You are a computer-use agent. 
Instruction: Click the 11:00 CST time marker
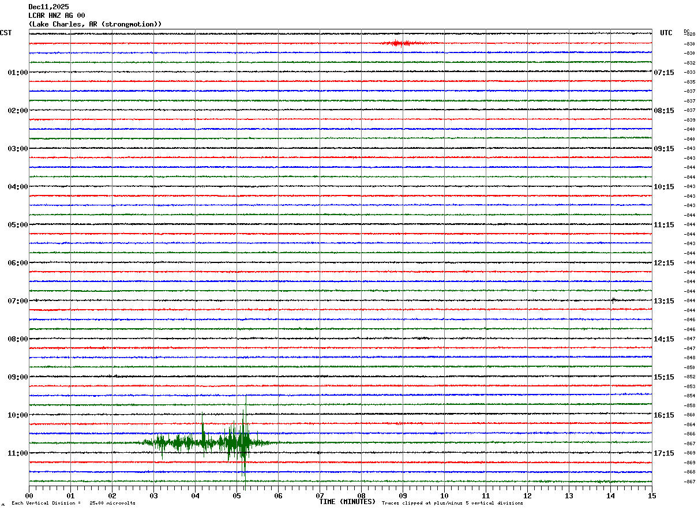coord(17,453)
